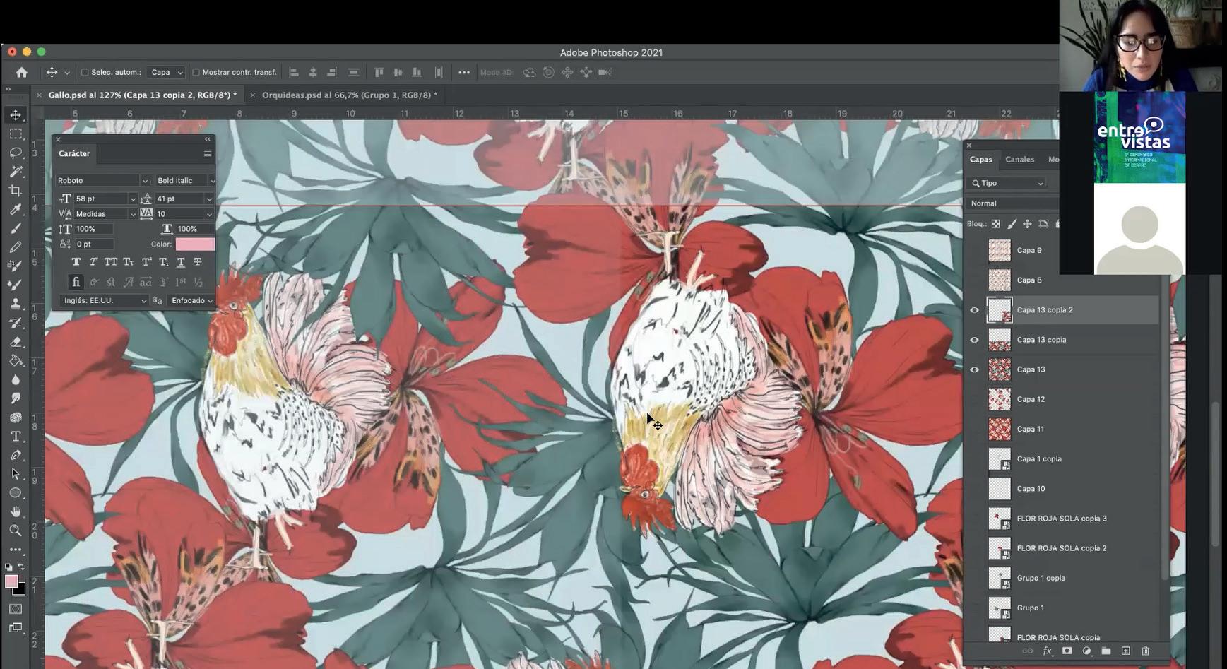Select the Pen tool
Image resolution: width=1227 pixels, height=669 pixels.
(x=16, y=455)
